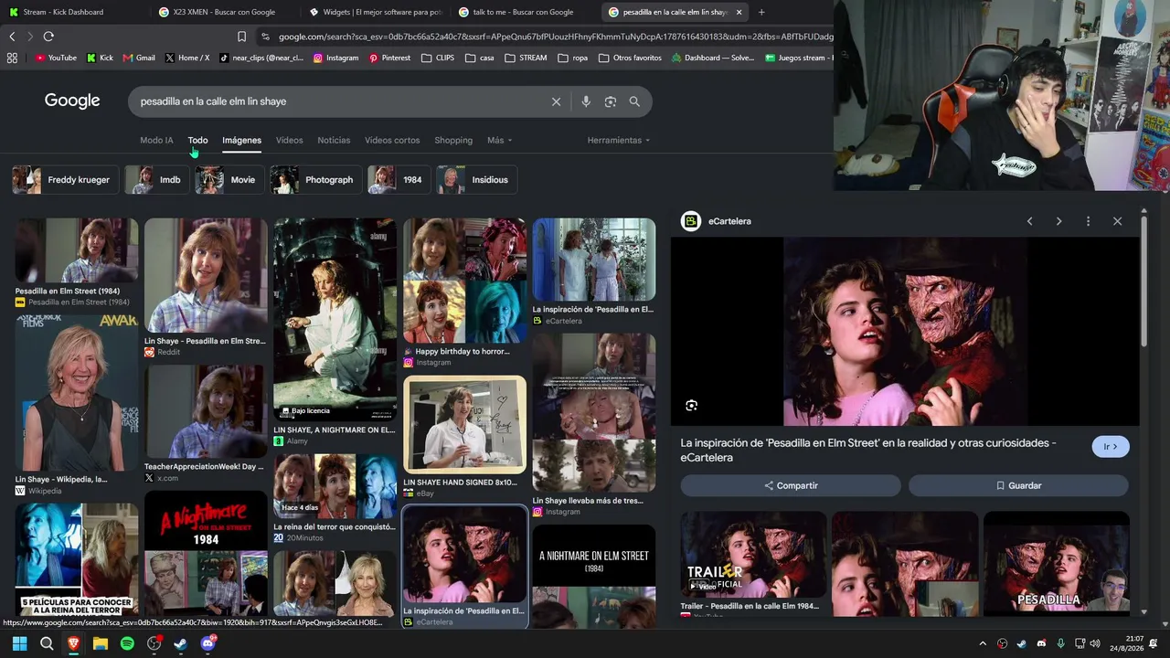Go back using the browser back arrow
1170x658 pixels.
point(12,37)
